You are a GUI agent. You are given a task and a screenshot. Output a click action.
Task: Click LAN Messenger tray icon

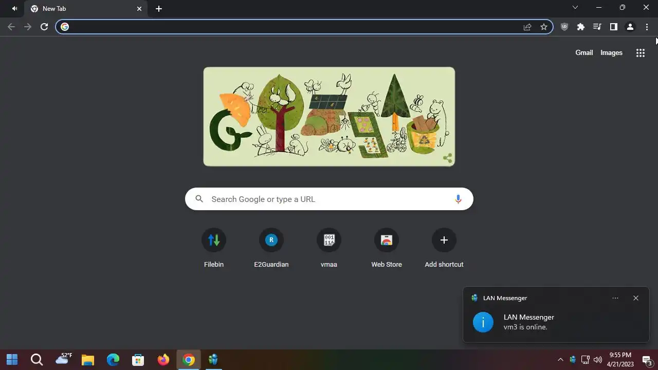click(573, 360)
